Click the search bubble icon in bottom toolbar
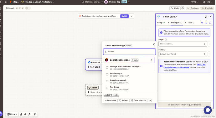 (35, 114)
